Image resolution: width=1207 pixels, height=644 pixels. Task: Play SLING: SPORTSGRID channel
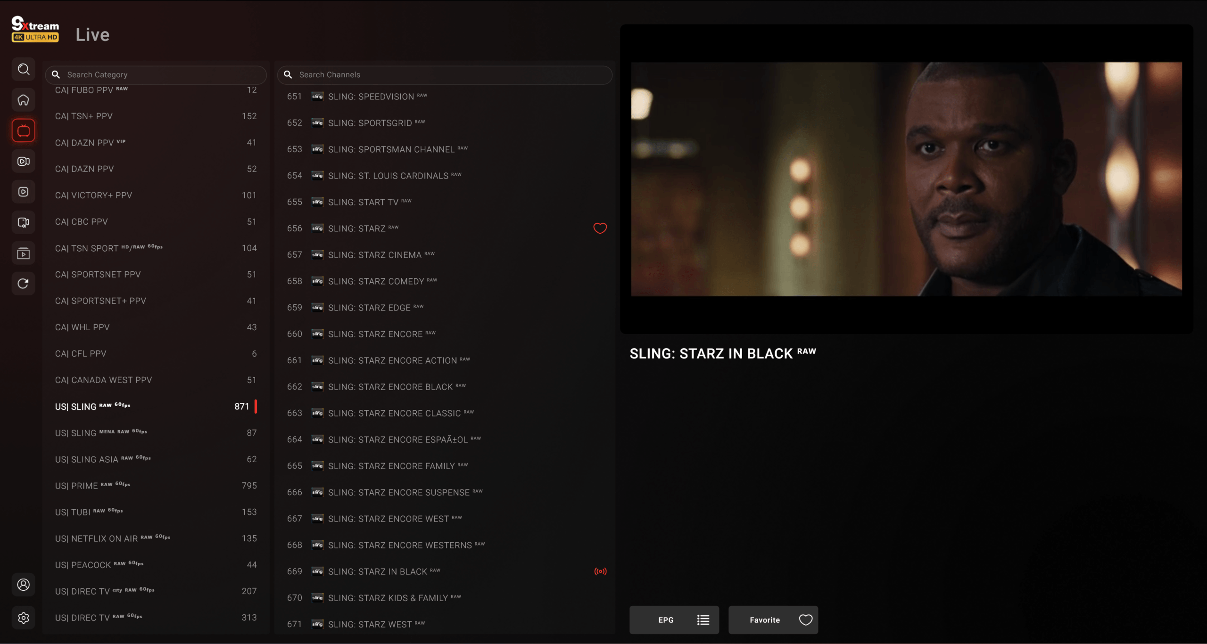click(x=370, y=123)
